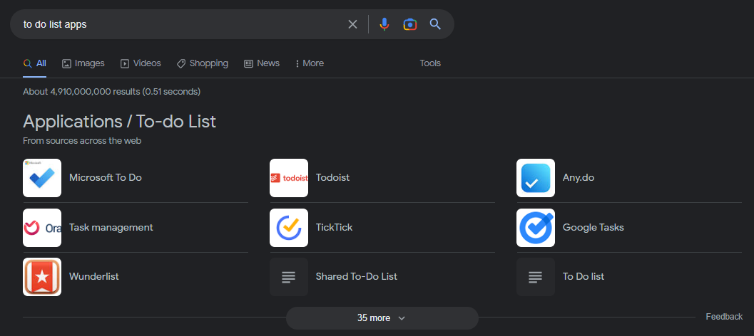Screen dimensions: 754x336
Task: Click the 'Todoist' text label
Action: coord(332,177)
